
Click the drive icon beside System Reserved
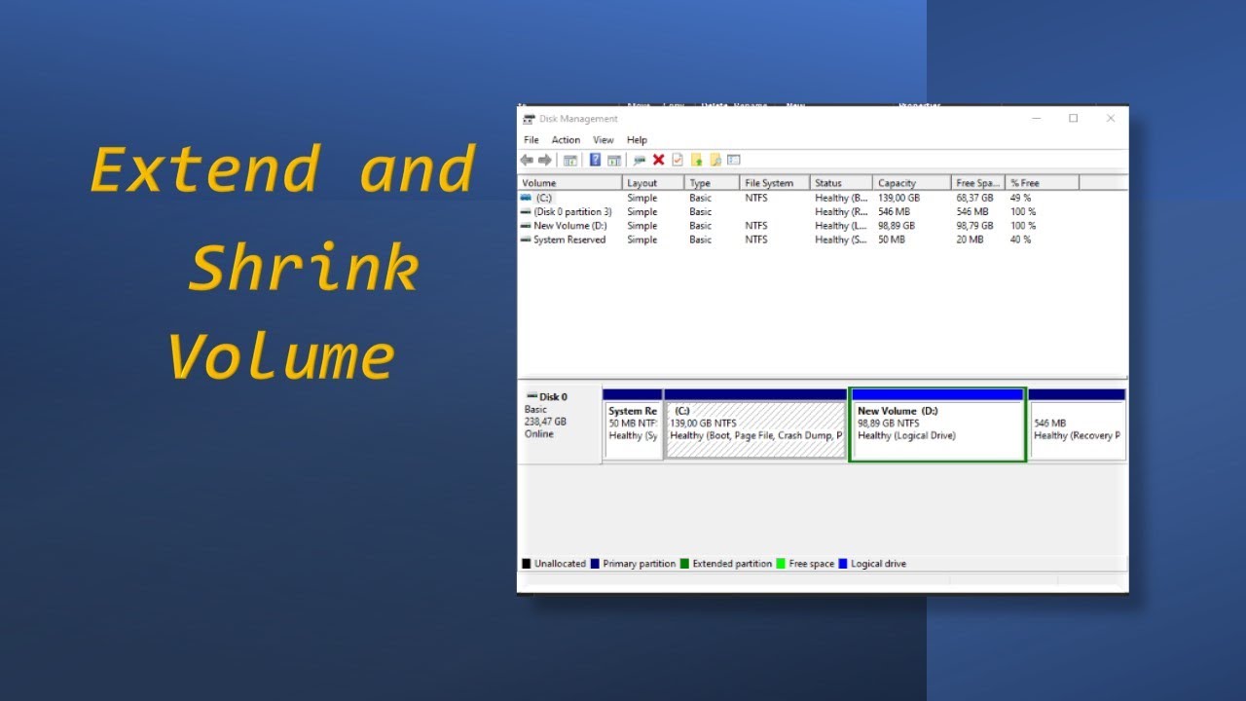coord(526,240)
